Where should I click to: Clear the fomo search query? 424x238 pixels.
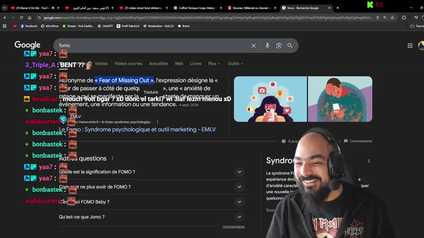pos(253,46)
